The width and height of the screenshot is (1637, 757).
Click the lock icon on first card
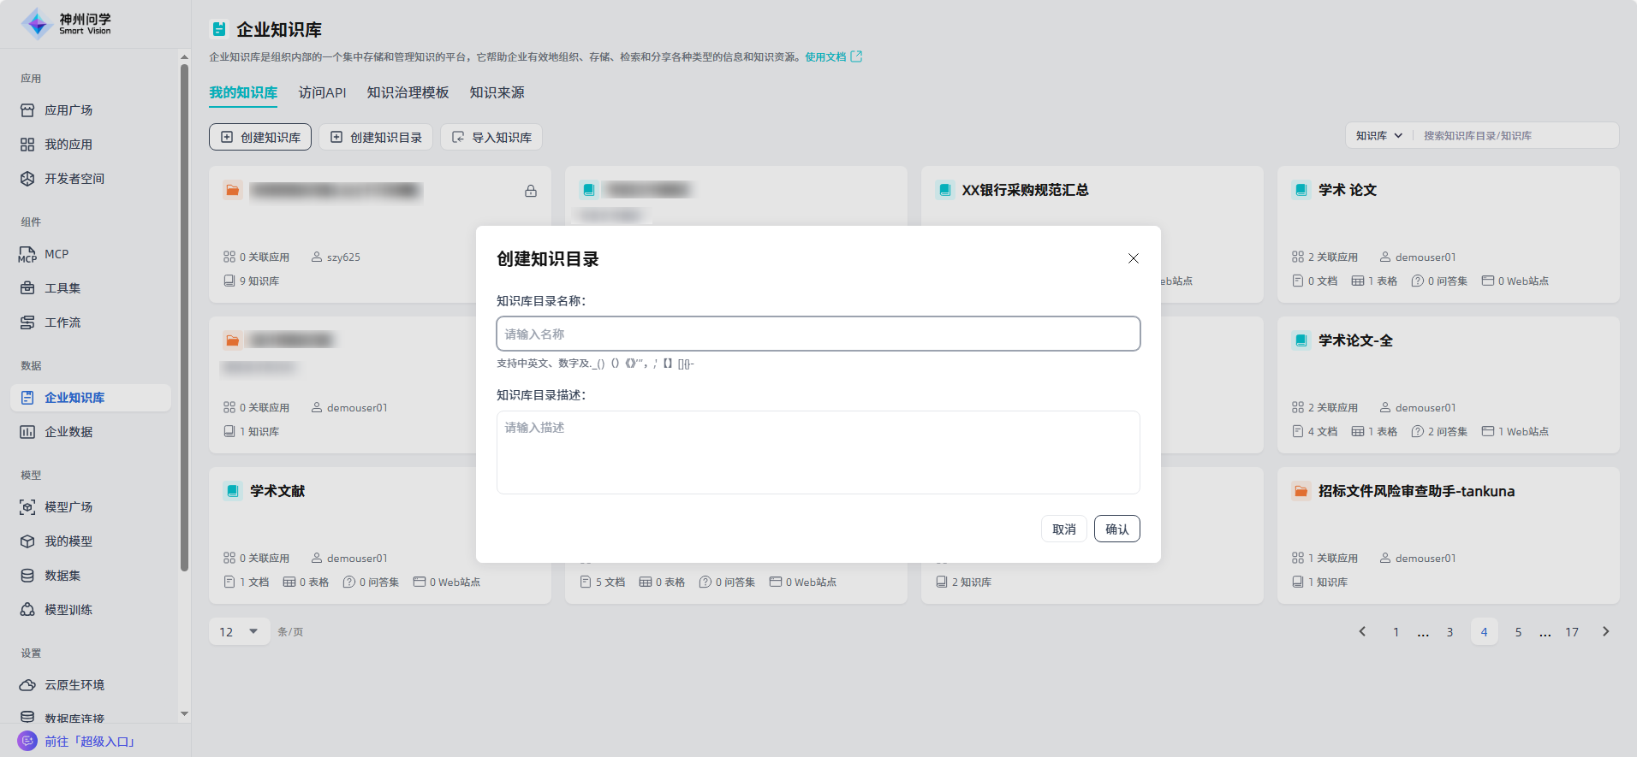coord(531,191)
